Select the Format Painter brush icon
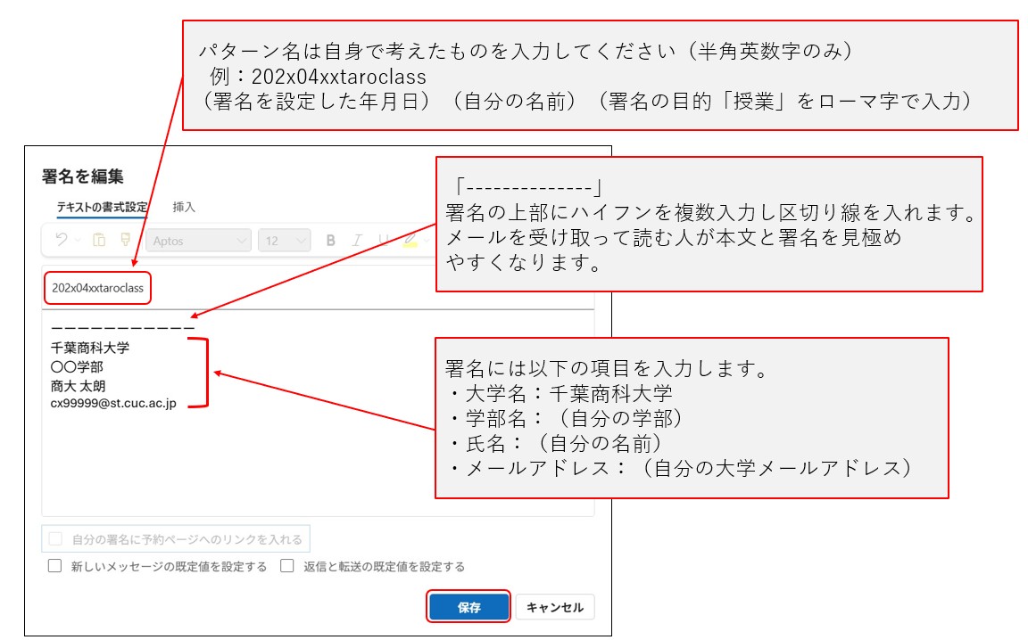This screenshot has width=1028, height=640. pos(126,241)
